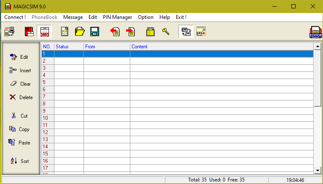Image resolution: width=323 pixels, height=184 pixels.
Task: Click the Content column header
Action: [x=222, y=47]
